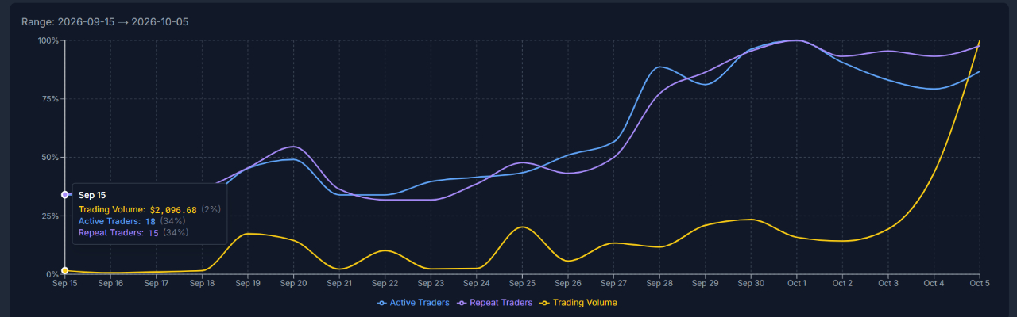Click the Sep 19 x-axis label
Image resolution: width=1017 pixels, height=317 pixels.
(x=248, y=282)
